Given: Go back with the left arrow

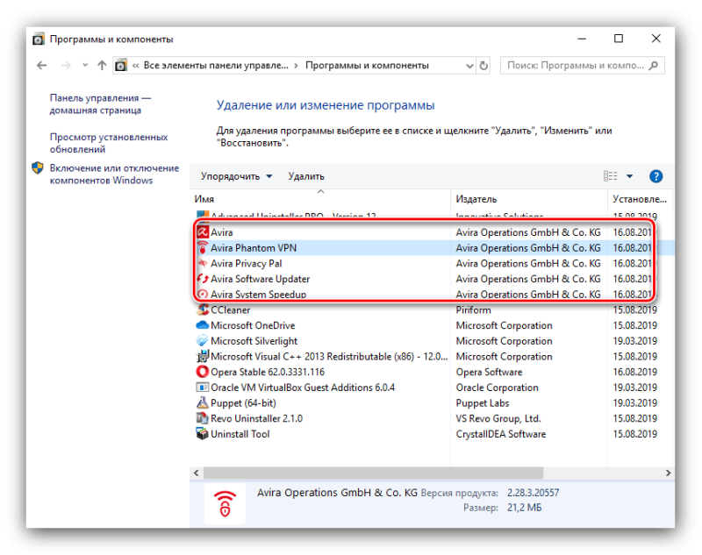Looking at the screenshot, I should coord(41,66).
